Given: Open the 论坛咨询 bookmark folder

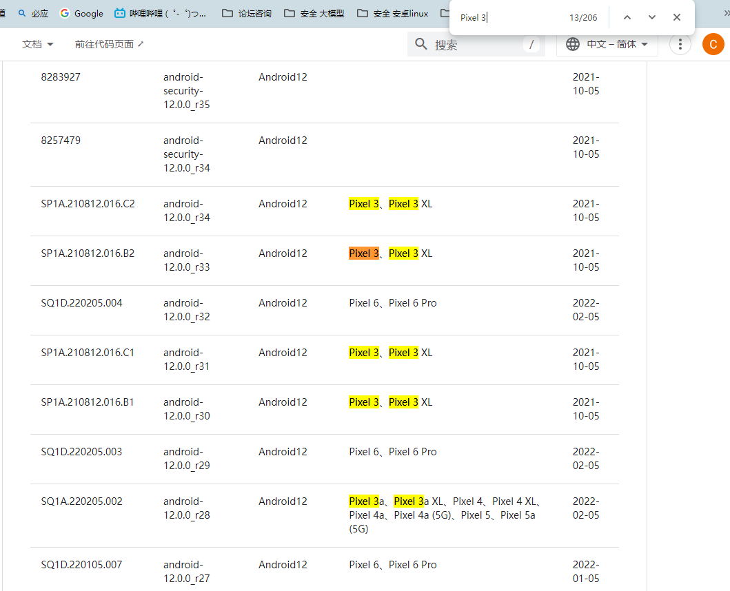Looking at the screenshot, I should pos(247,13).
